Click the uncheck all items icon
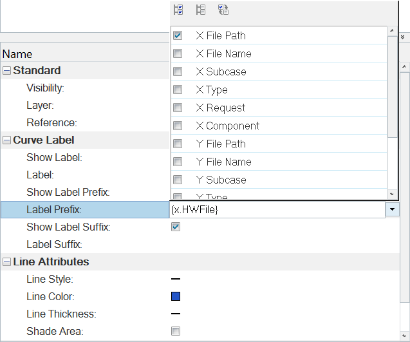This screenshot has height=342, width=410. click(201, 10)
